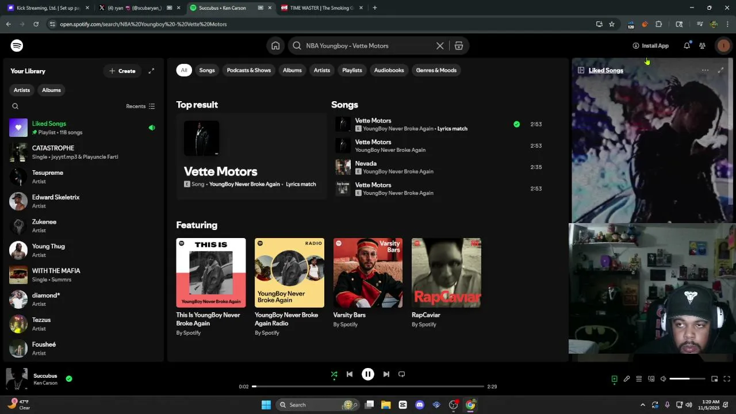Open Friend Activity icon
The width and height of the screenshot is (736, 414).
pos(702,45)
